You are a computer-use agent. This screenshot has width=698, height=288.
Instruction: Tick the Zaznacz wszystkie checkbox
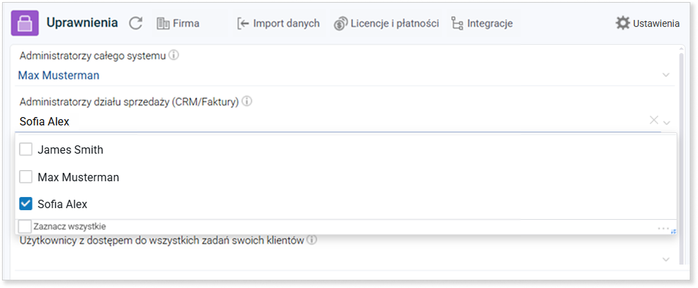pos(26,226)
